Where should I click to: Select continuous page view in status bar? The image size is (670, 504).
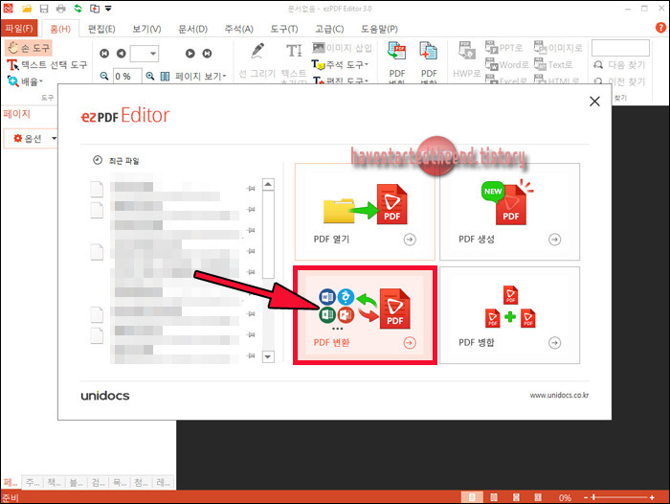click(x=516, y=497)
